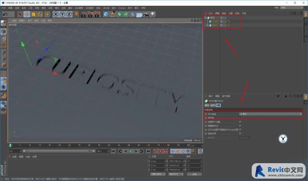This screenshot has height=181, width=308.
Task: Toggle the Z axis lock button
Action: 69,14
